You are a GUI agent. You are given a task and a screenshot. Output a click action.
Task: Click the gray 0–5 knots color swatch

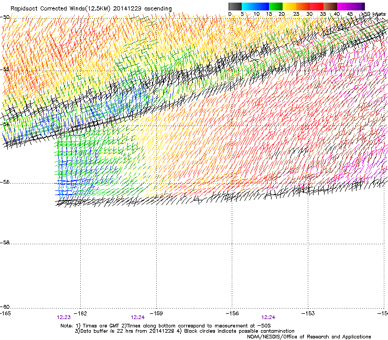[235, 6]
